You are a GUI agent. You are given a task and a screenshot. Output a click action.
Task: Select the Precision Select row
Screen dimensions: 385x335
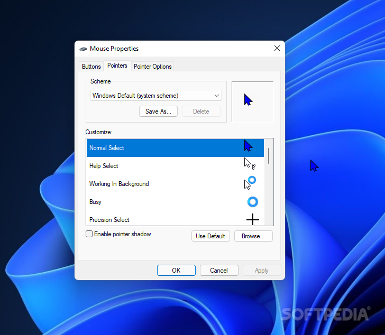click(x=175, y=219)
